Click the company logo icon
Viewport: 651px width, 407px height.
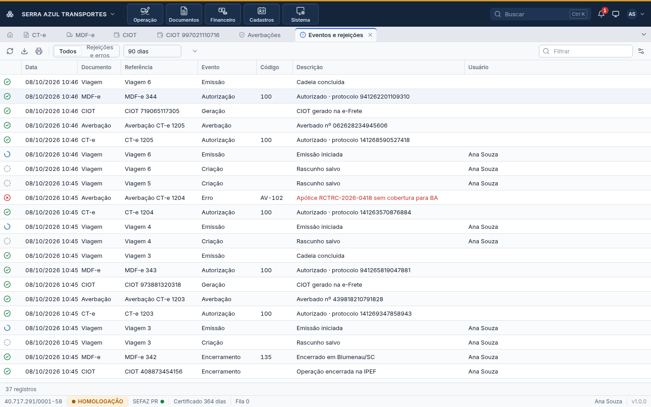10,14
